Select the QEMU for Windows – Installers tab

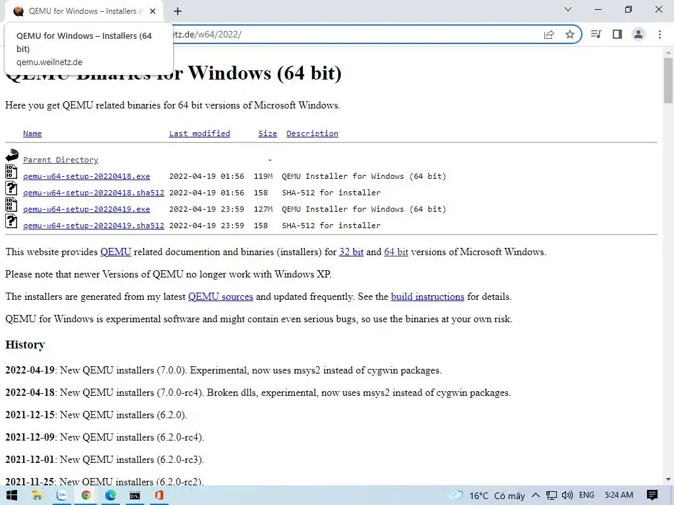[x=84, y=12]
